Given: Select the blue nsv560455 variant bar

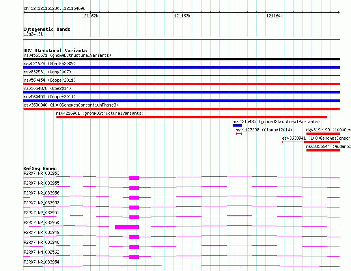Looking at the screenshot, I should pos(181,101).
